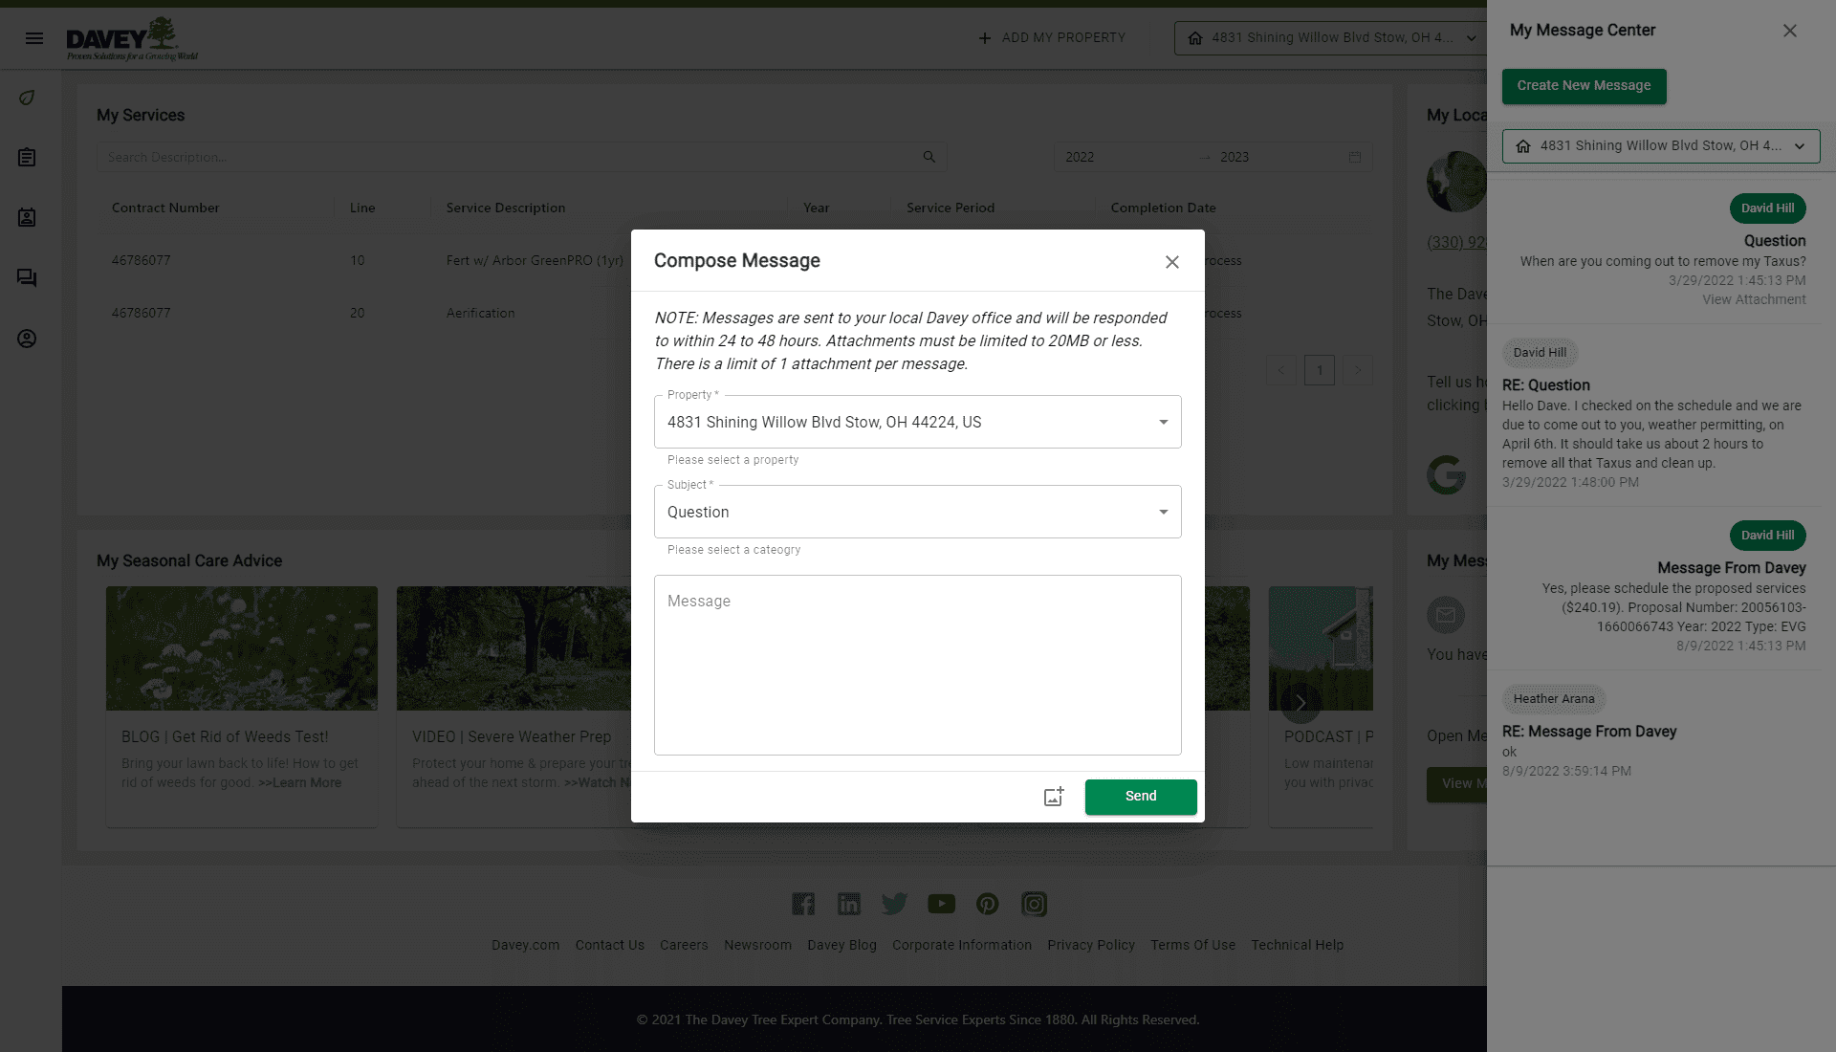Expand the property selector in My Message Center
1836x1052 pixels.
pos(1802,146)
